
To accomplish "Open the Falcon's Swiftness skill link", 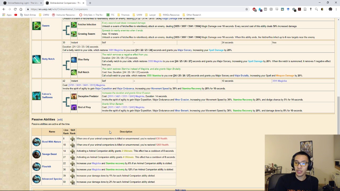I will coord(47,95).
